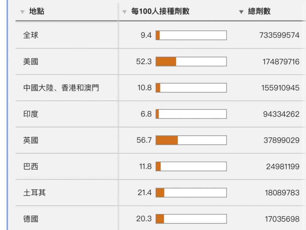The height and width of the screenshot is (230, 306).
Task: Click the 印度 location name
Action: pyautogui.click(x=31, y=114)
